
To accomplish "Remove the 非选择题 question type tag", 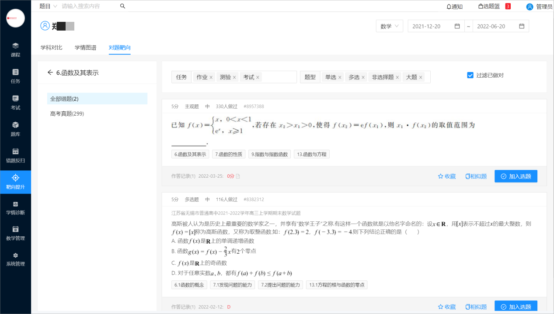I will (397, 77).
